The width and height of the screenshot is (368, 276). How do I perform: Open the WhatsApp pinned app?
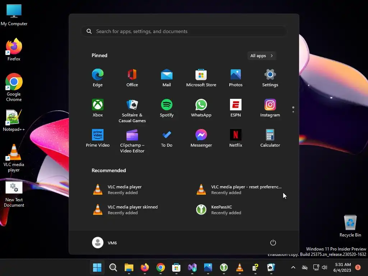[x=201, y=108]
